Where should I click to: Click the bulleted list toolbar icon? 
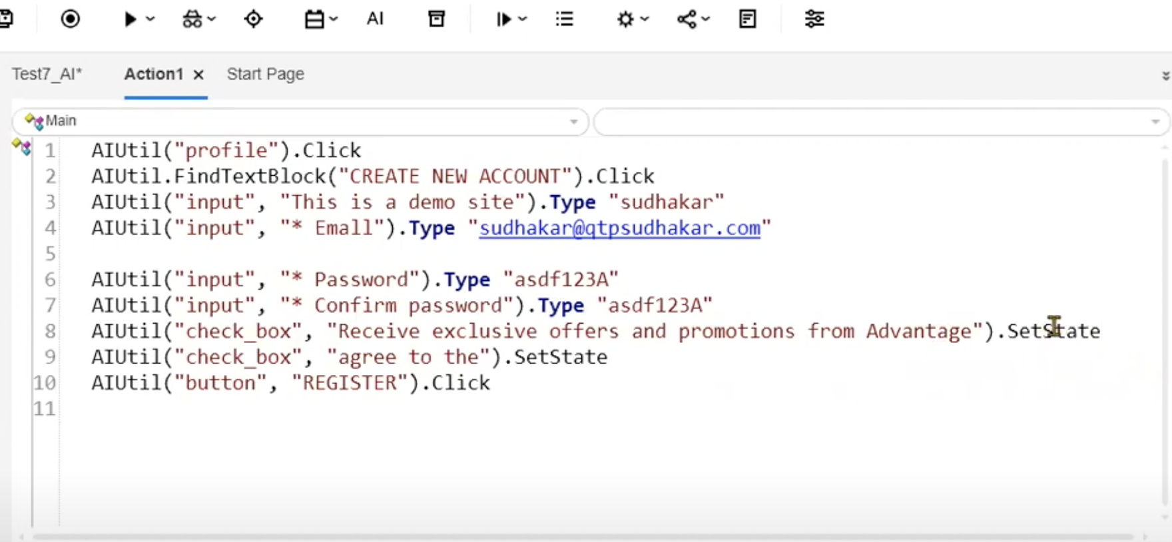(x=564, y=19)
